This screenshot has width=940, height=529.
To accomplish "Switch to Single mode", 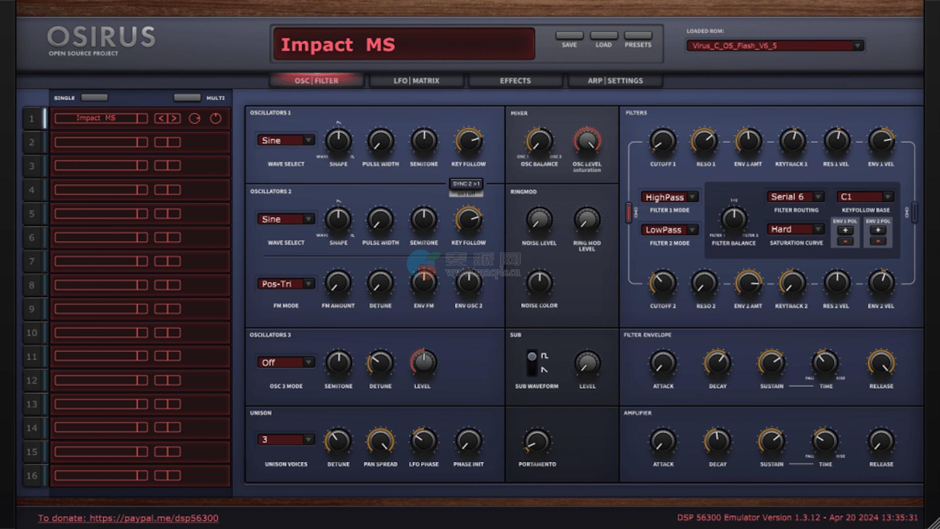I will click(x=94, y=97).
